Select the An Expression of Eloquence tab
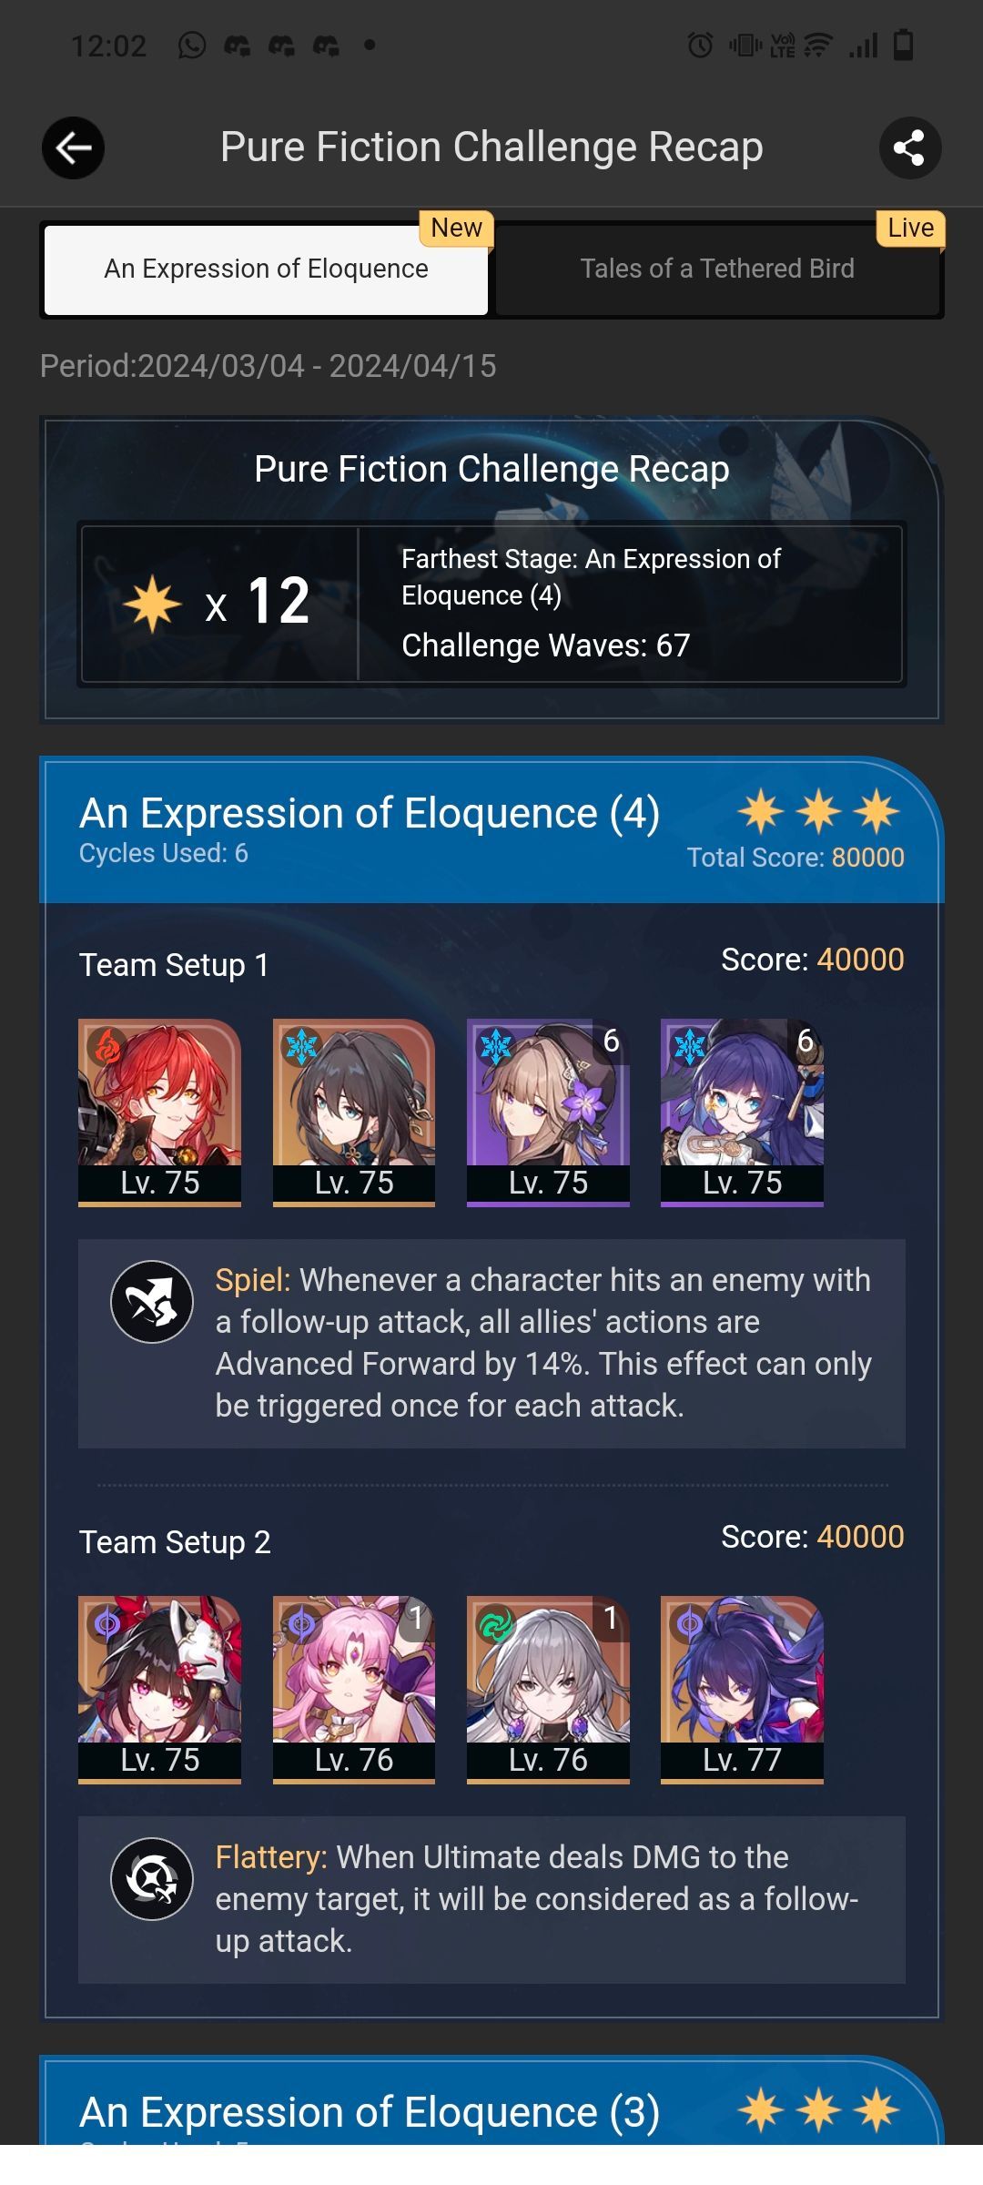Screen dimensions: 983x2185 266,269
